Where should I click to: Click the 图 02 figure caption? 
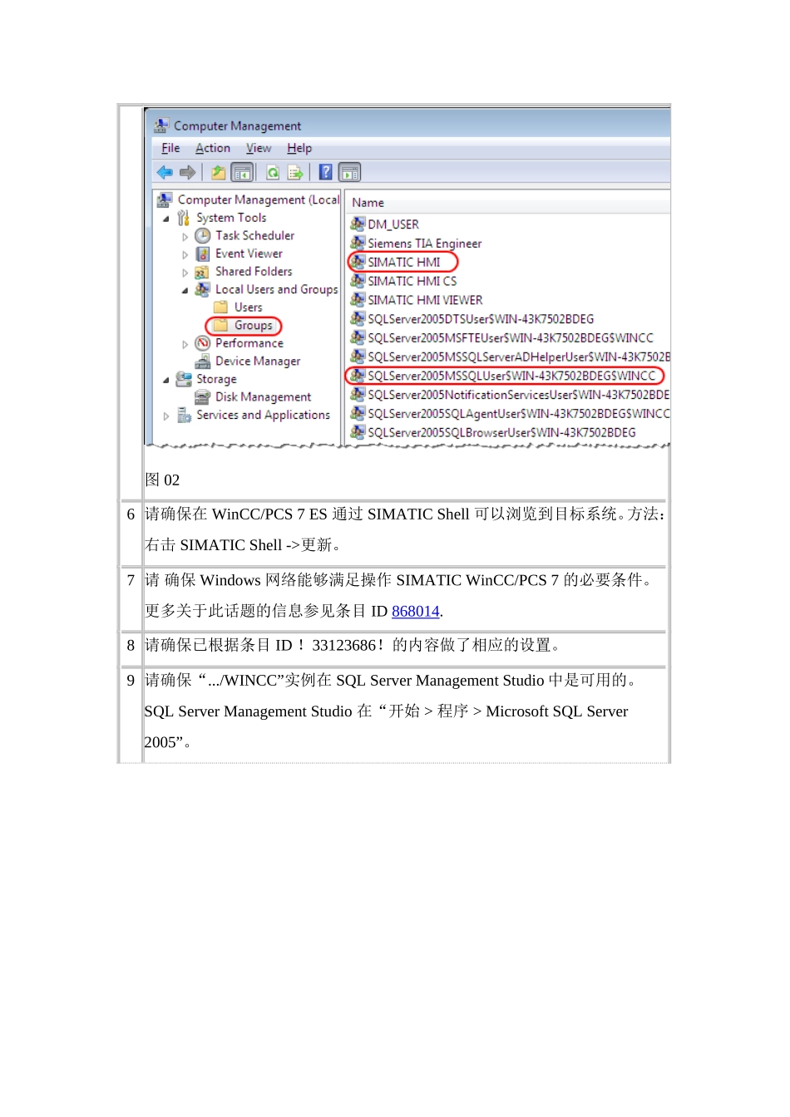click(x=162, y=480)
